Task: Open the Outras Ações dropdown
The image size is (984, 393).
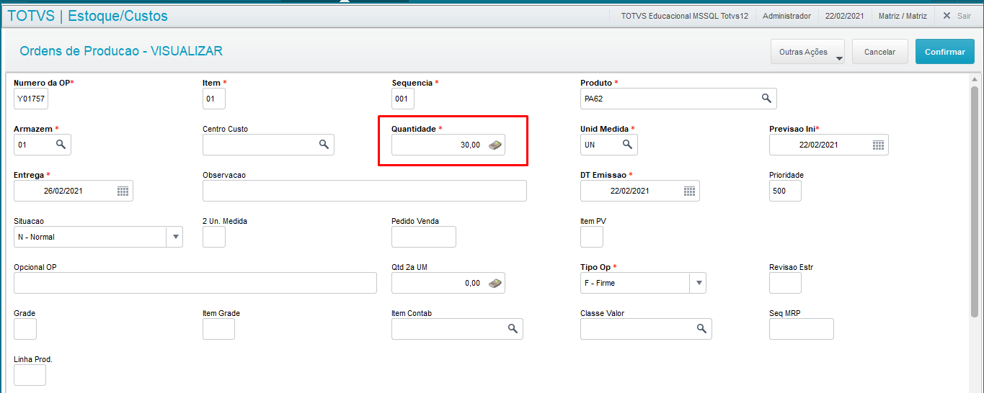Action: tap(807, 52)
